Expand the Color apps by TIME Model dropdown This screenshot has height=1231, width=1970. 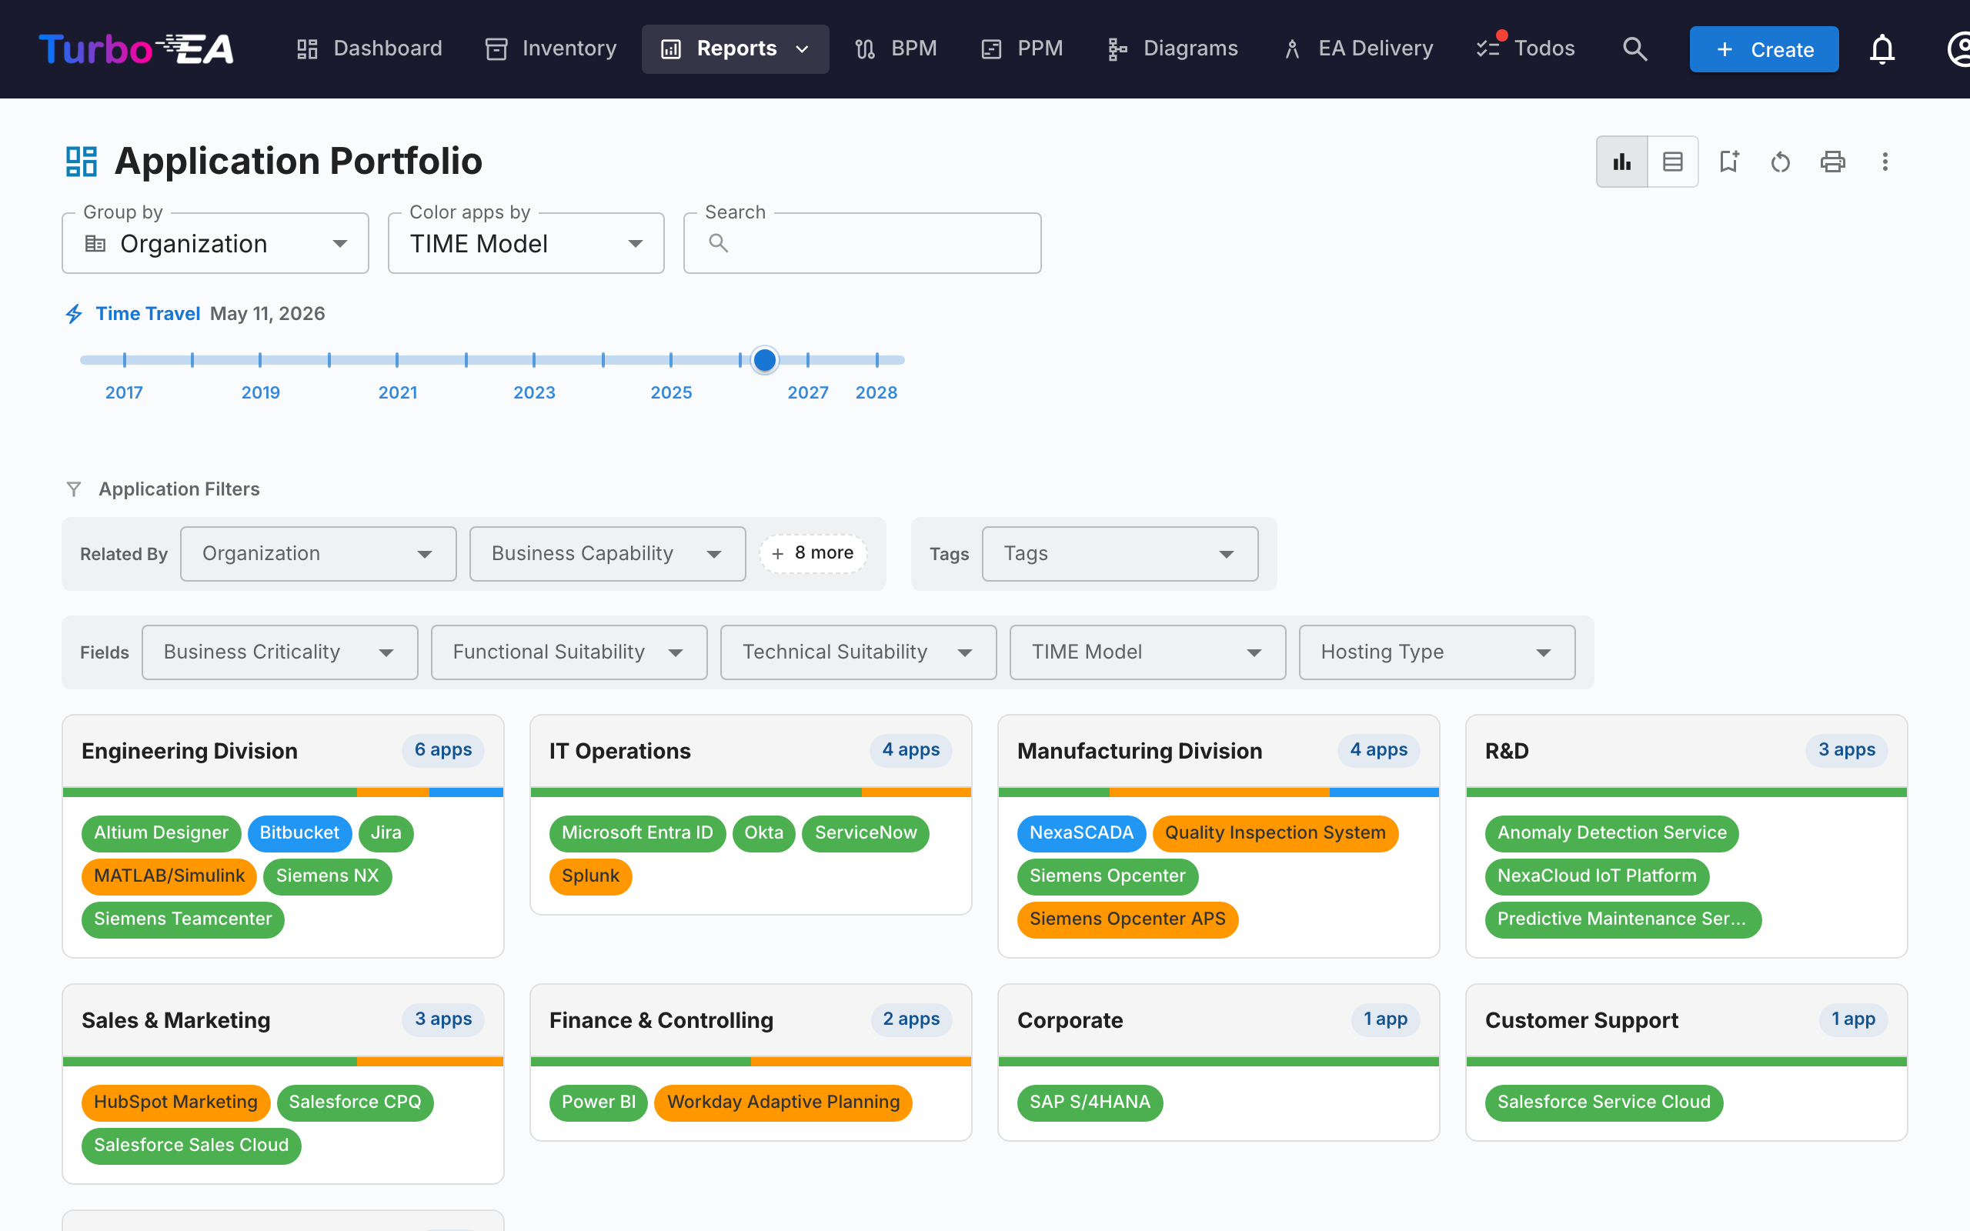click(x=526, y=243)
